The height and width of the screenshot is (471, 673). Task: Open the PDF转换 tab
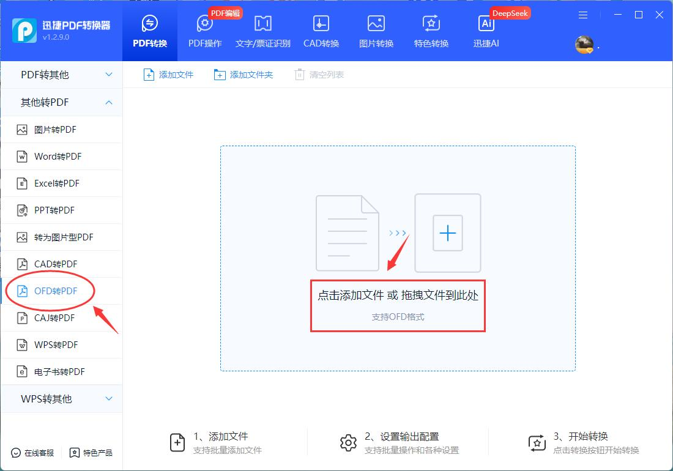pos(150,31)
